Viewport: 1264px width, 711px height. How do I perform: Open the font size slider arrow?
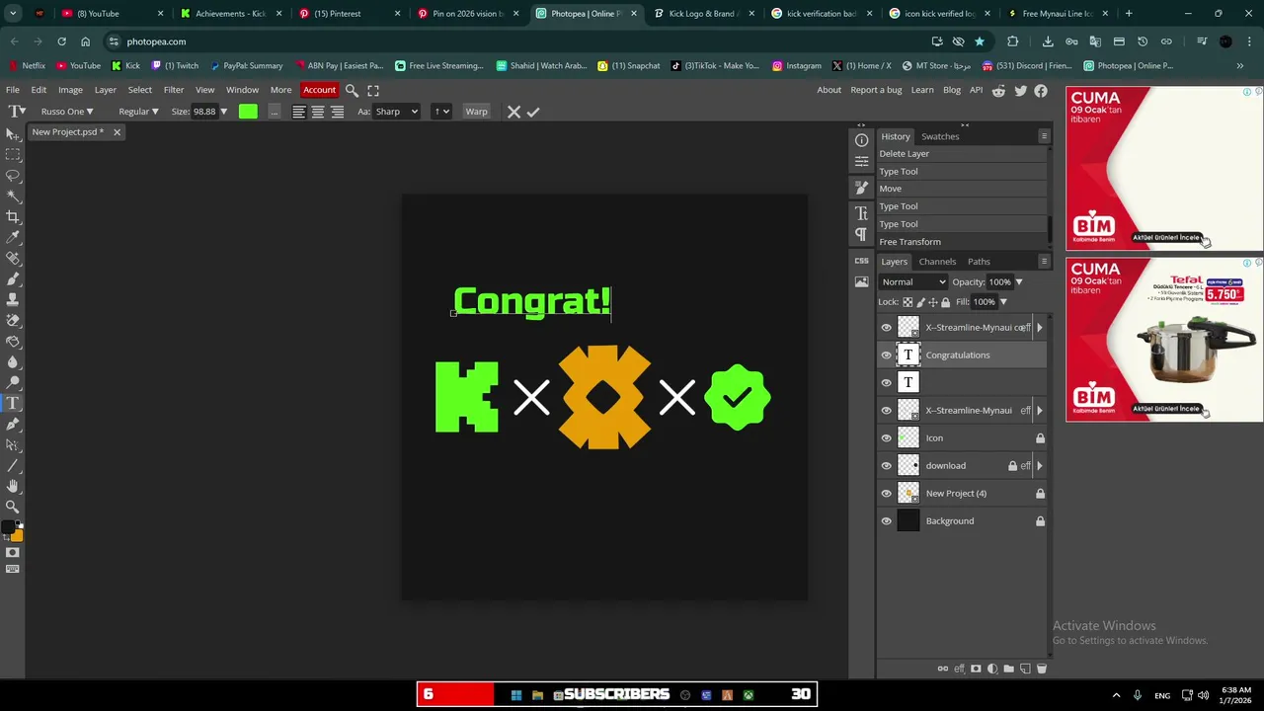(223, 112)
